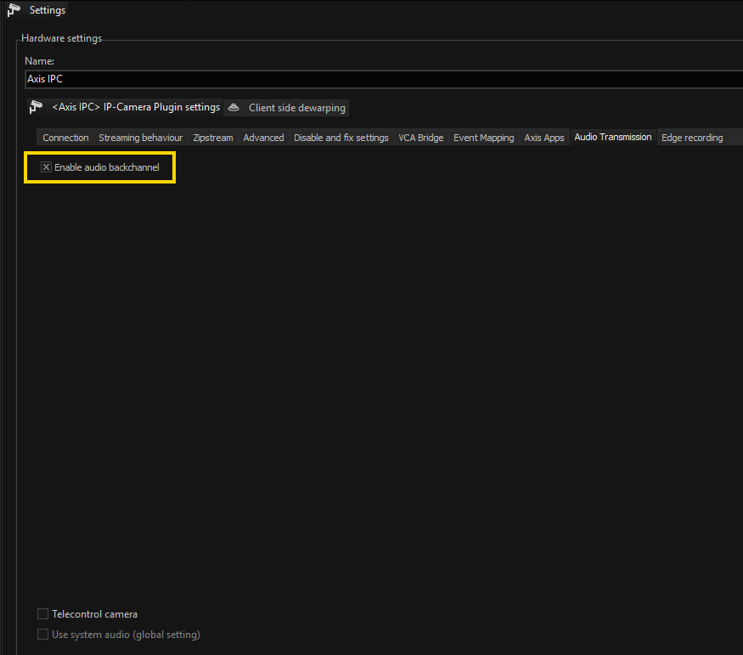Click the camera icon beside Settings title
This screenshot has width=743, height=655.
(14, 10)
